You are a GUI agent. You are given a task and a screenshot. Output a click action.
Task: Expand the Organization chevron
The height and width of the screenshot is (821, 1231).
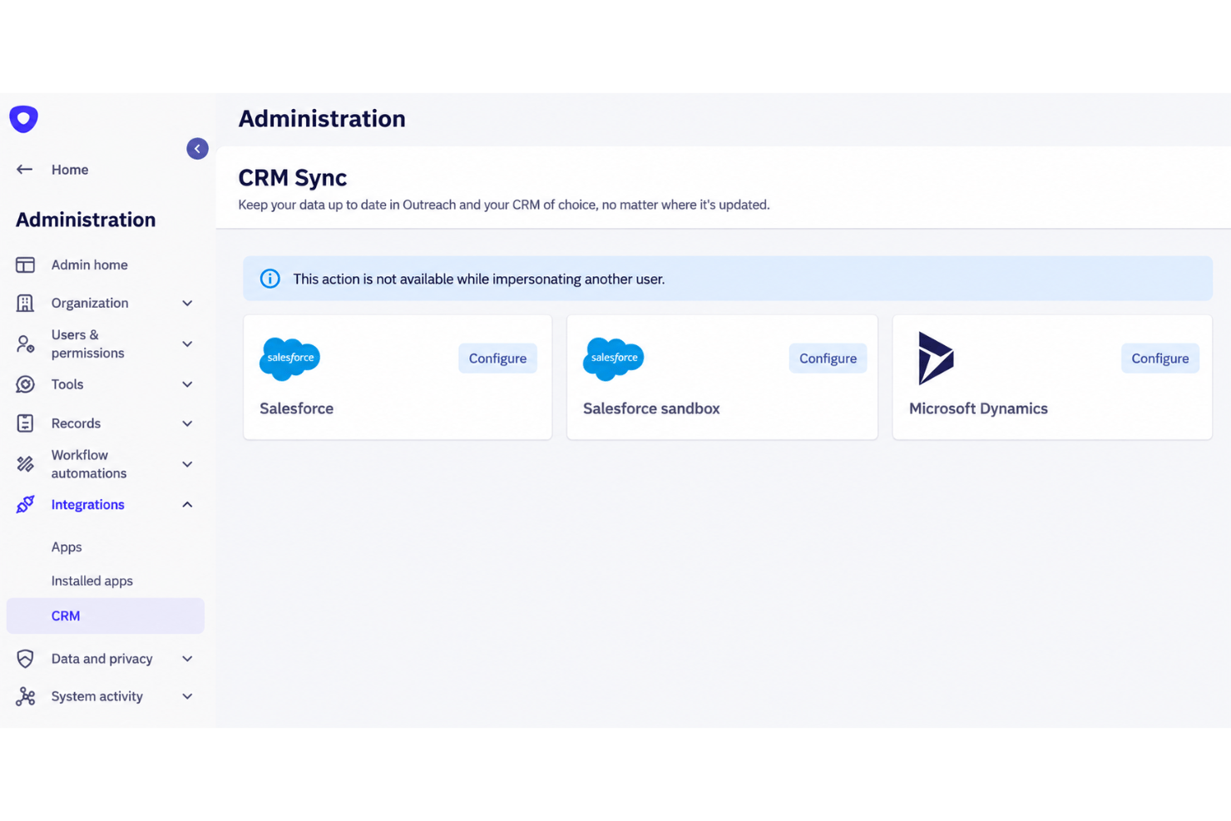click(187, 304)
